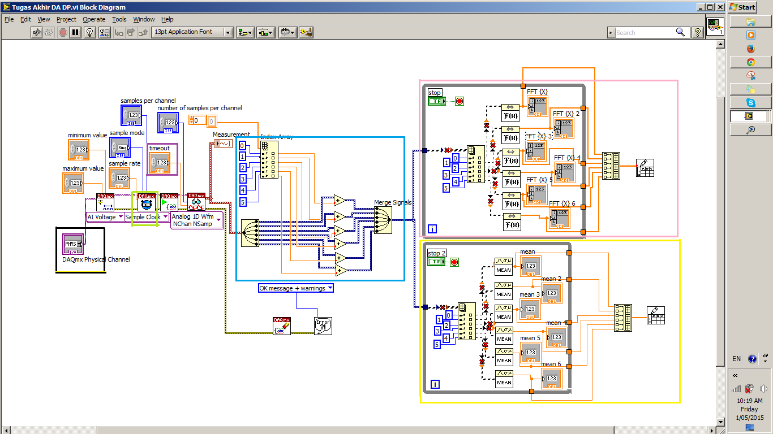Screen dimensions: 773x434
Task: Click the EN language indicator
Action: 736,359
